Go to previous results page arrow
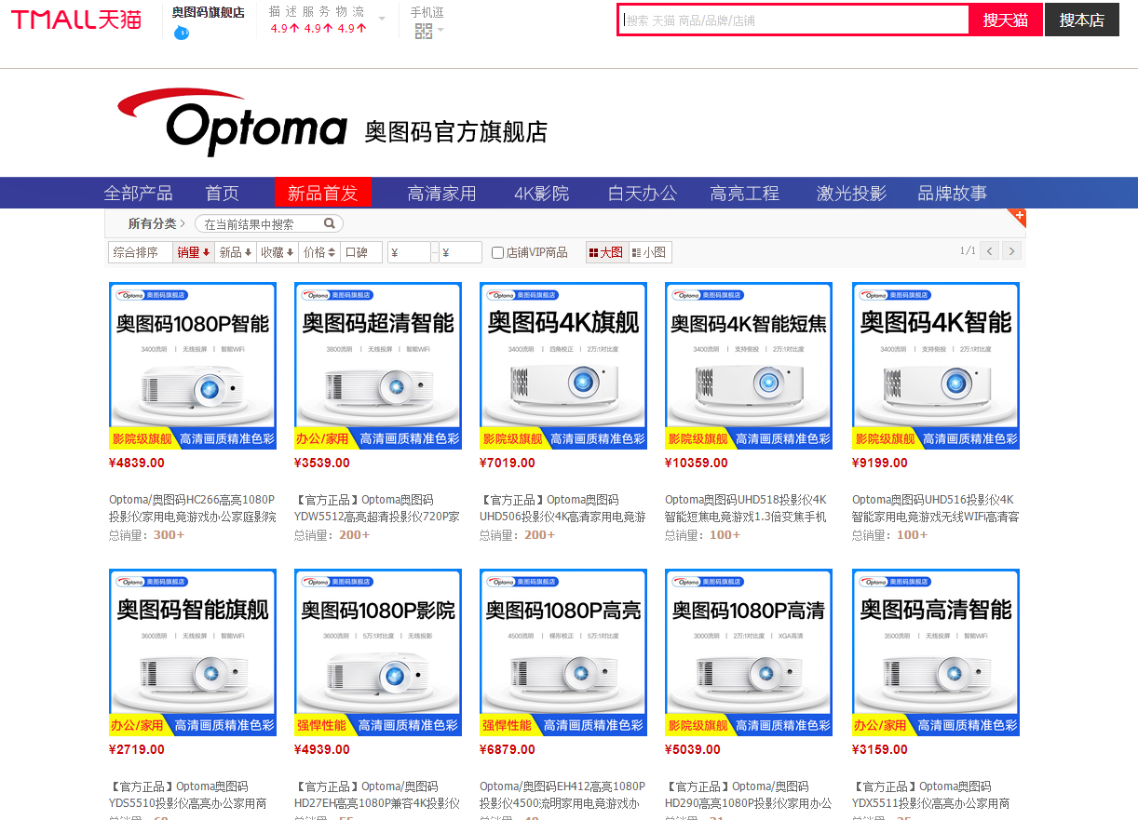 [x=990, y=250]
